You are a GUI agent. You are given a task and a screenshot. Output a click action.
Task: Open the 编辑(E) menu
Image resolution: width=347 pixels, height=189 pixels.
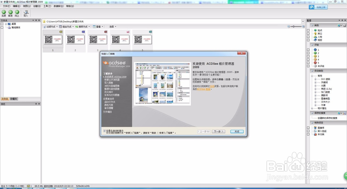pos(17,6)
